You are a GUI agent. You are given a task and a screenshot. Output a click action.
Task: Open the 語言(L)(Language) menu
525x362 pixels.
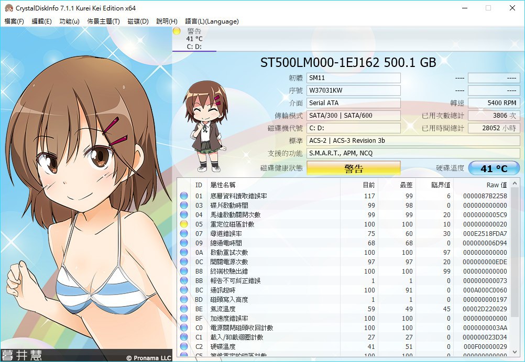pyautogui.click(x=212, y=21)
